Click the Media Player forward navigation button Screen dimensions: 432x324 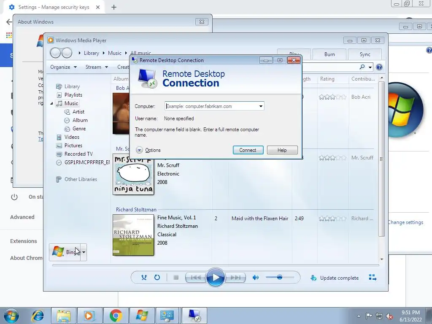[x=67, y=53]
